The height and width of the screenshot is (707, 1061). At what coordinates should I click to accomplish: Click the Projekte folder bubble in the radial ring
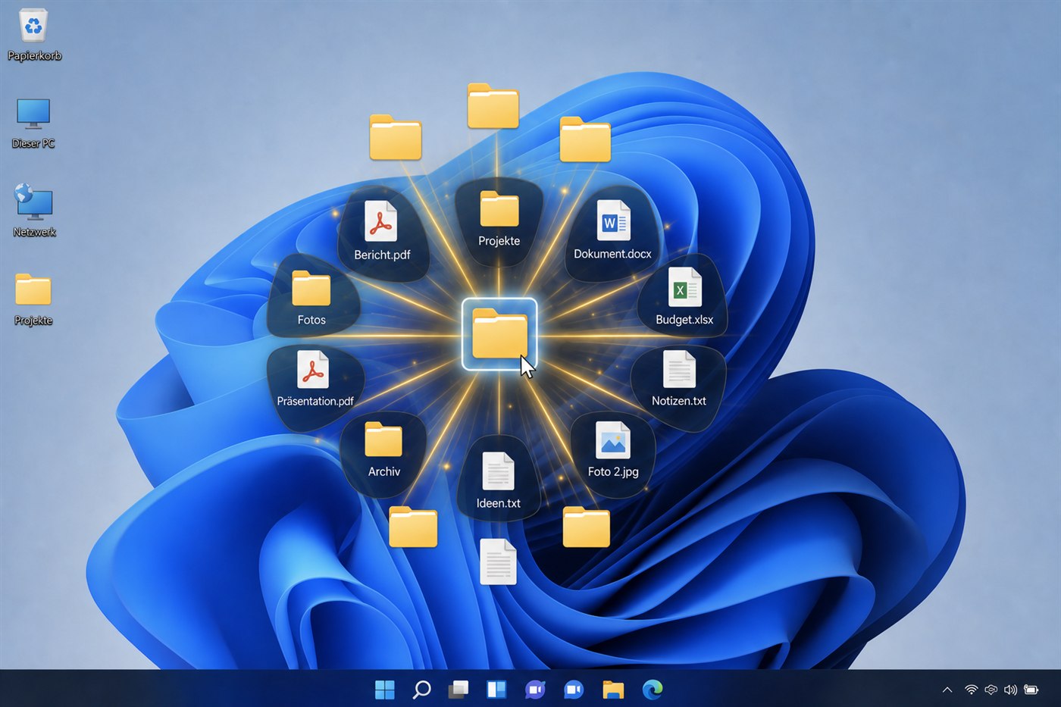499,222
